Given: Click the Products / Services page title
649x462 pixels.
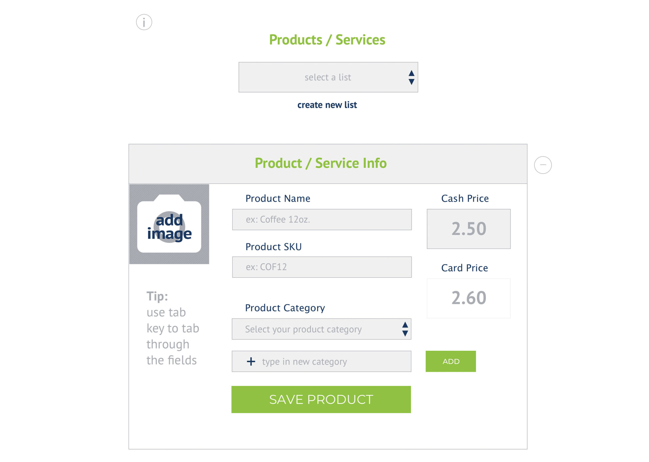Looking at the screenshot, I should pyautogui.click(x=327, y=40).
